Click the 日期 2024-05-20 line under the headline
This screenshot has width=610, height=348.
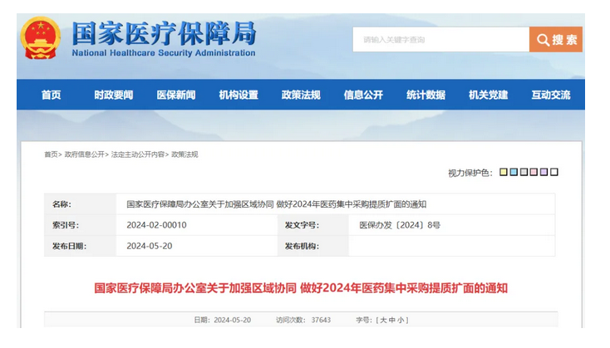pos(222,320)
